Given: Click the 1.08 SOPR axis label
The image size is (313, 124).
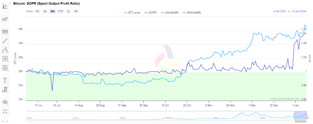Looking at the screenshot, I should click(x=304, y=43).
